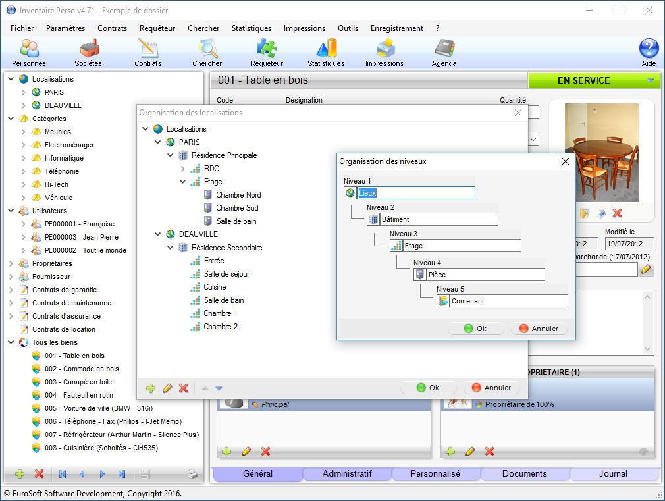Add location with green plus in dialog
This screenshot has width=665, height=501.
pyautogui.click(x=151, y=388)
